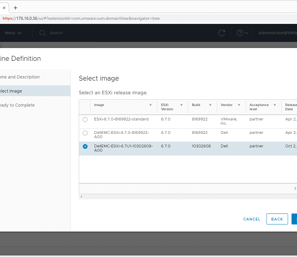The width and height of the screenshot is (297, 257).
Task: Go to Select Image step
Action: pos(35,91)
